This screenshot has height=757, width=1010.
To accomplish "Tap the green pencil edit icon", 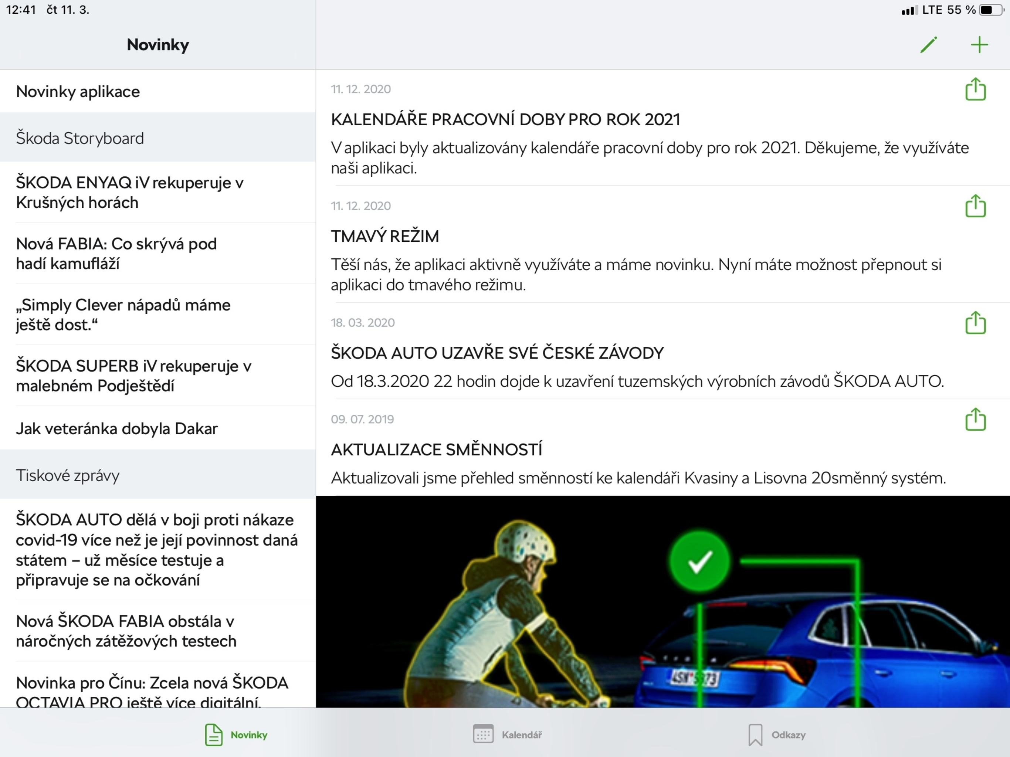I will 929,45.
